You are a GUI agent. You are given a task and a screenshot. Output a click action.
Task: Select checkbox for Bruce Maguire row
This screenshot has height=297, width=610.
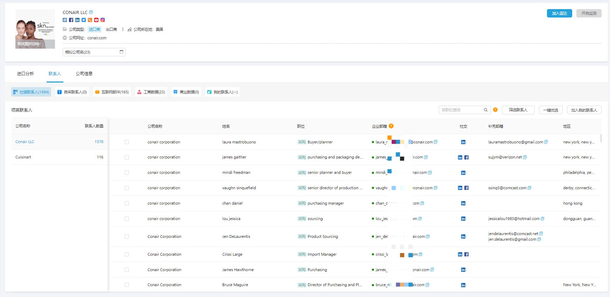coord(127,285)
